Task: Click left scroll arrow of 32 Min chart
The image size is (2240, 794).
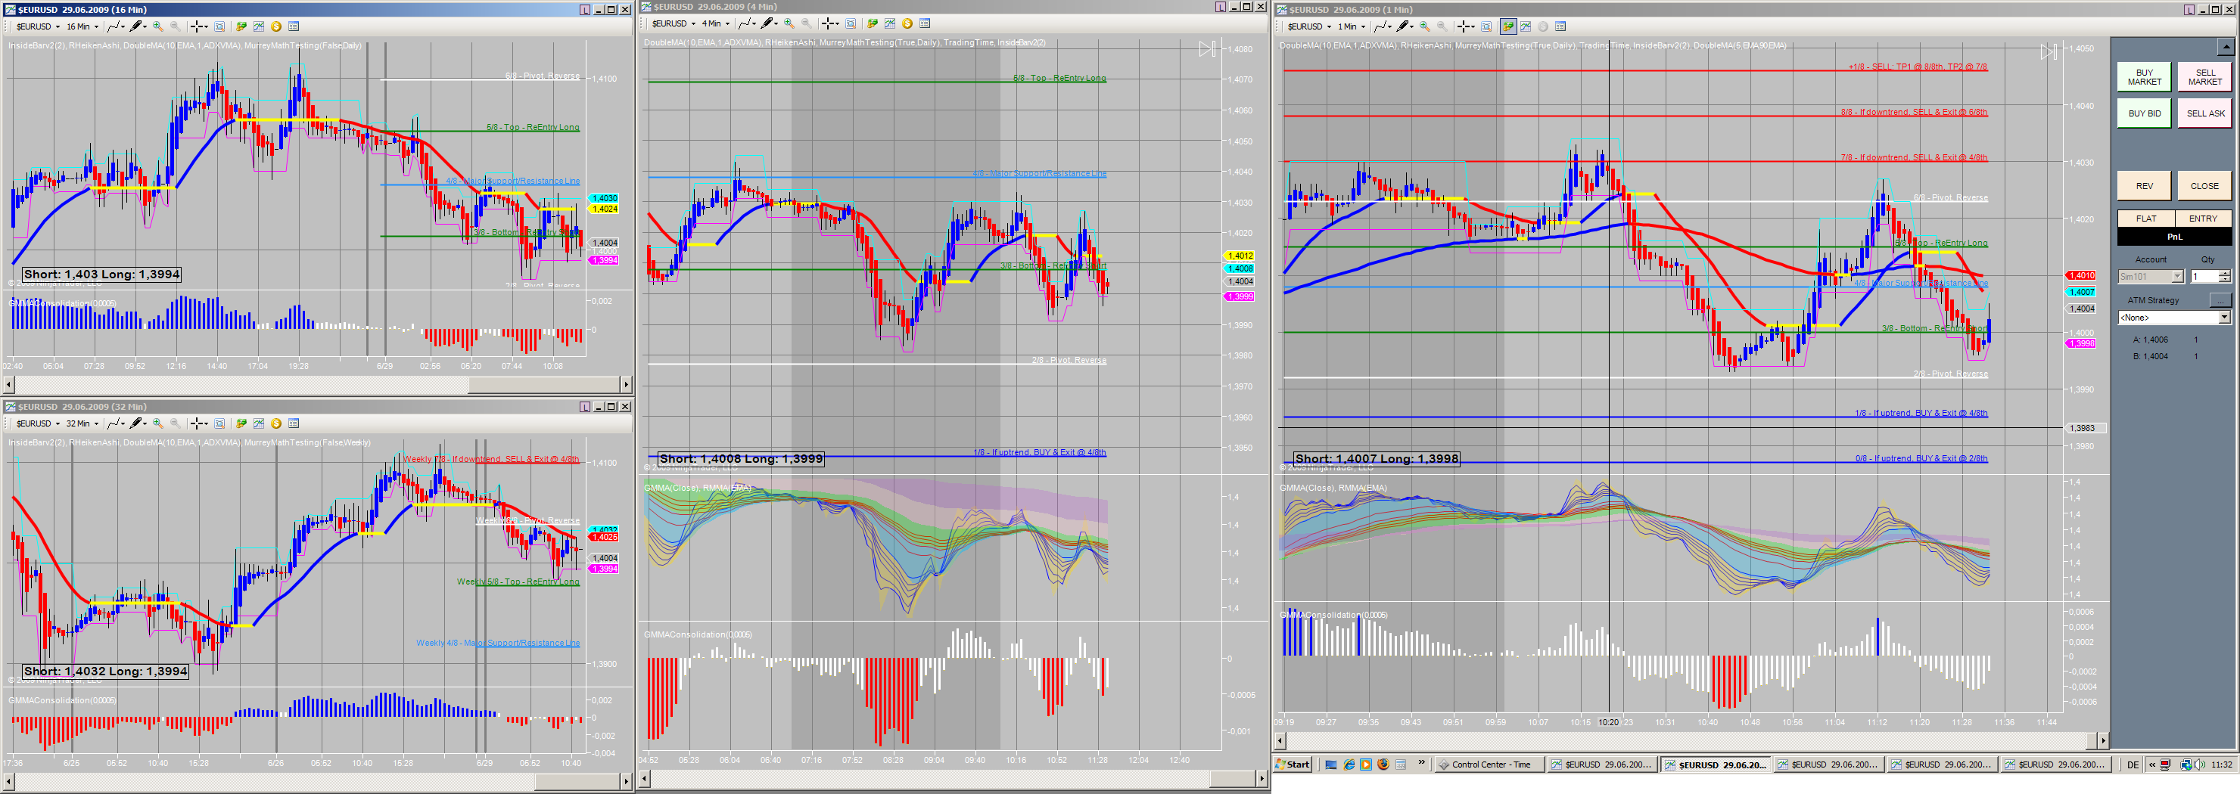Action: coord(8,781)
